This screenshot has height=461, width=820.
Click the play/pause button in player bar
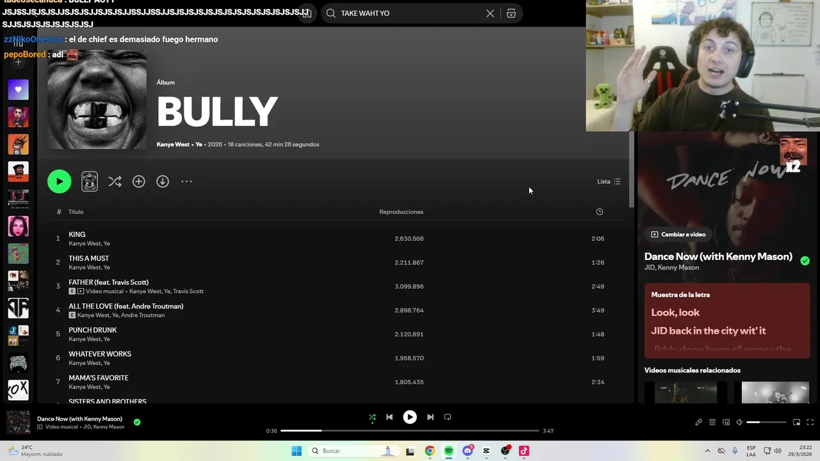(410, 417)
